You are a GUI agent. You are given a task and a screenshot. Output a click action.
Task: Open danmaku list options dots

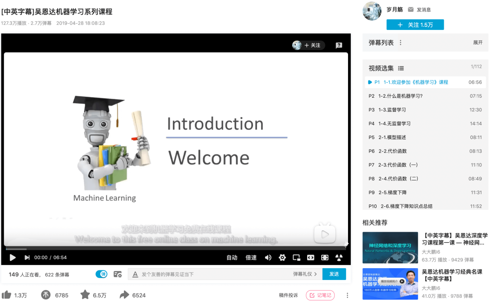[400, 43]
